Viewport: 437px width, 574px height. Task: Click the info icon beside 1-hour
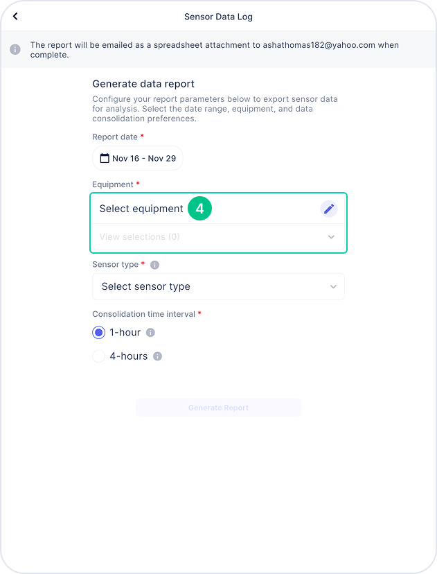pos(150,332)
